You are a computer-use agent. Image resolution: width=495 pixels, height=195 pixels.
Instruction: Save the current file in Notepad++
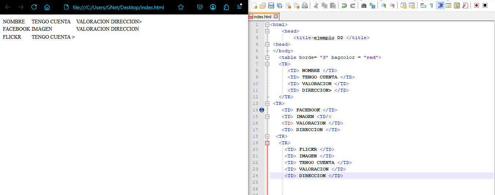coord(271,5)
